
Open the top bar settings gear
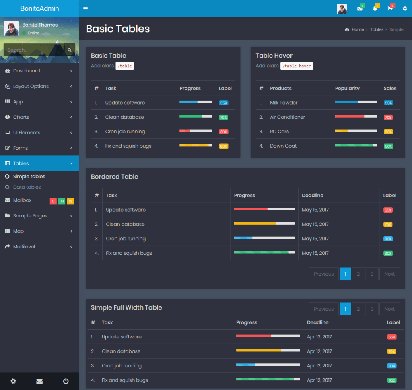(405, 9)
